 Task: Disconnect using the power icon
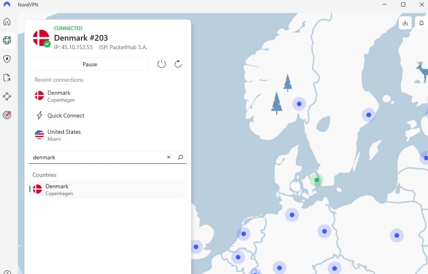(162, 64)
